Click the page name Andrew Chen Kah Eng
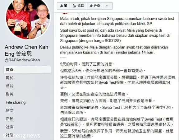 [x=26, y=50]
